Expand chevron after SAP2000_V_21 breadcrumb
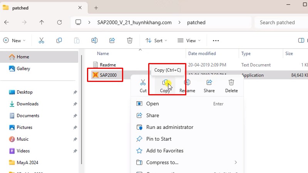This screenshot has height=173, width=308. click(x=179, y=22)
